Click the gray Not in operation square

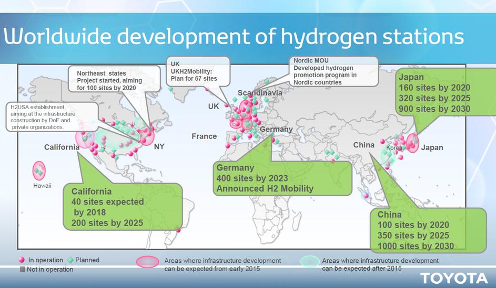click(x=22, y=270)
